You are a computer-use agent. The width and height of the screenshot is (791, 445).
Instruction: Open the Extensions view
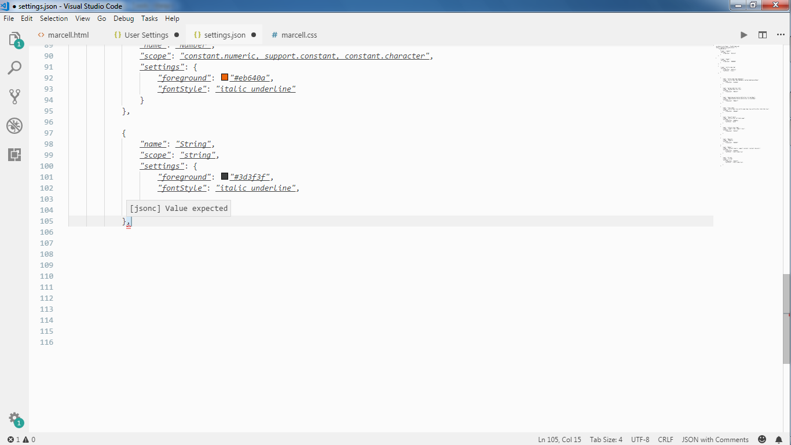[14, 155]
